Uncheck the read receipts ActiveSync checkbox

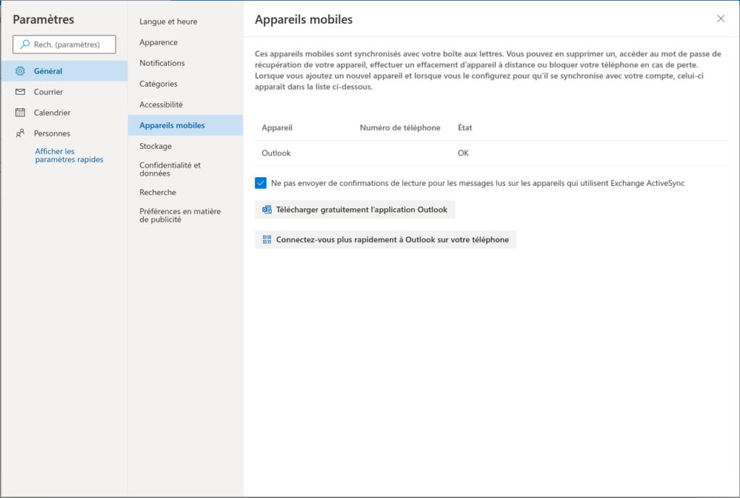click(260, 183)
